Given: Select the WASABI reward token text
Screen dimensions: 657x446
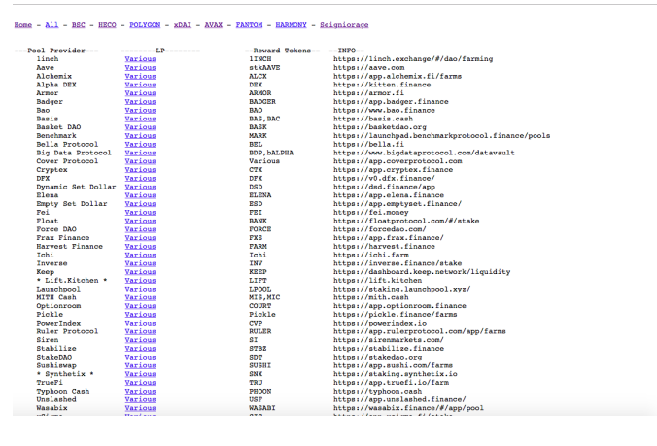Looking at the screenshot, I should click(261, 408).
